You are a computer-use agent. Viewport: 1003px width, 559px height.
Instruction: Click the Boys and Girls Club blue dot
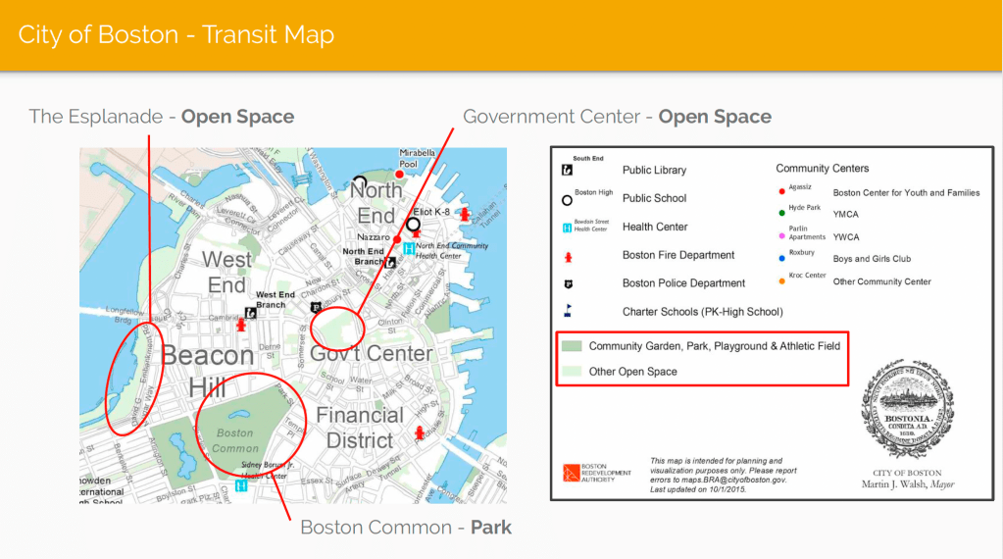(x=780, y=260)
